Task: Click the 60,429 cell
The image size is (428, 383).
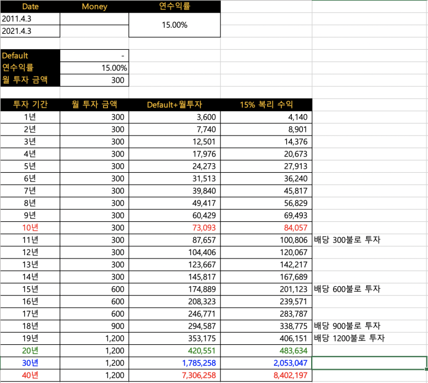Action: [174, 215]
